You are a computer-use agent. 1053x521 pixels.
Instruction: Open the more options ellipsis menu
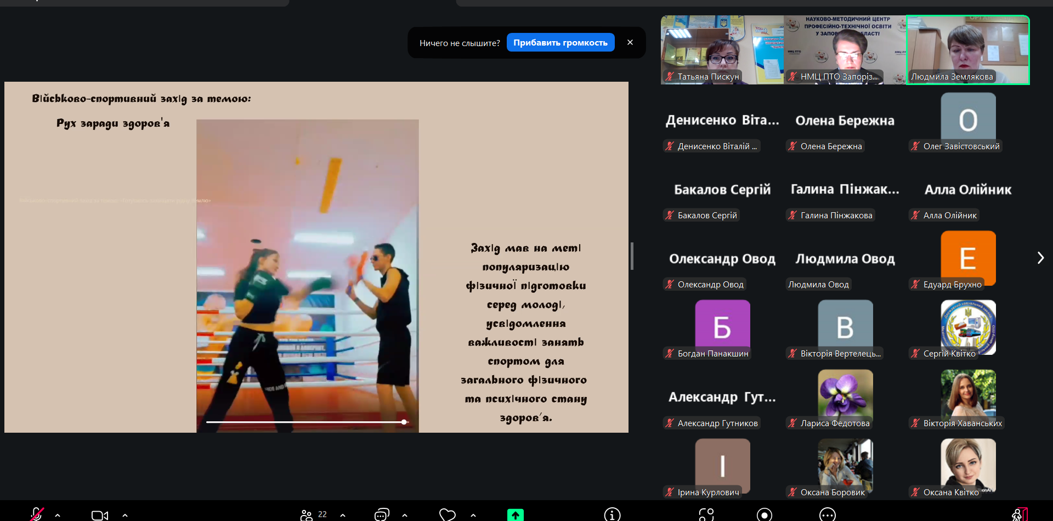pos(827,514)
